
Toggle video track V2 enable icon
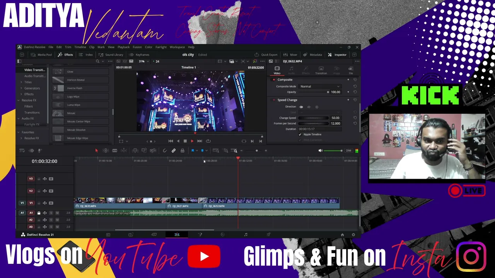[51, 191]
